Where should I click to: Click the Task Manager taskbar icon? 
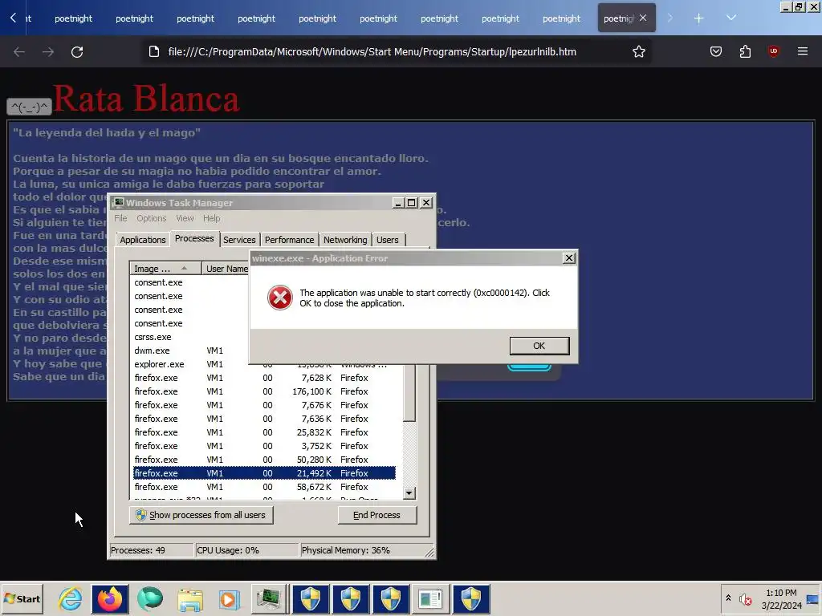pos(269,598)
